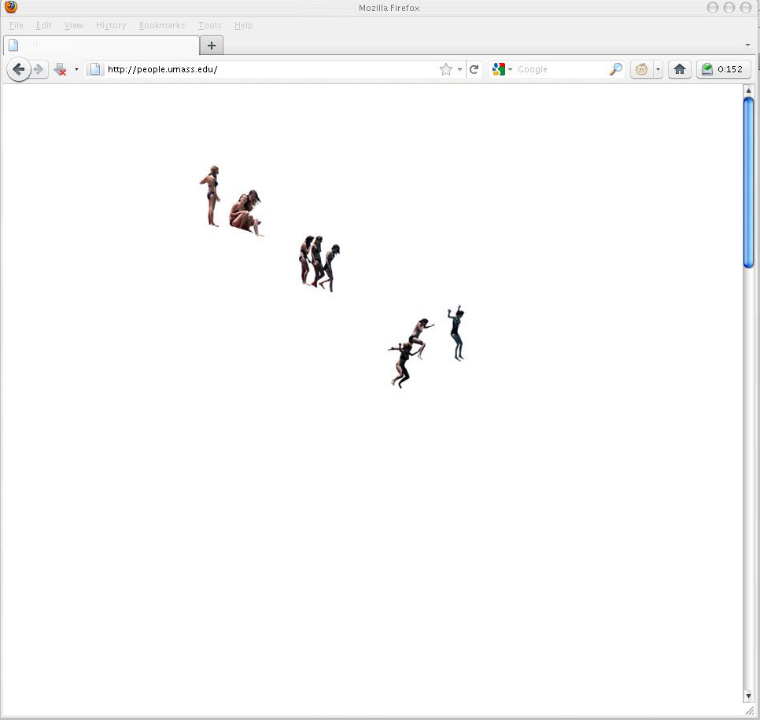Open the File menu
760x720 pixels.
point(16,25)
